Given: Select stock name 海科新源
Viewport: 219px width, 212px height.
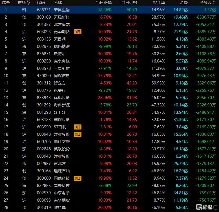Looking at the screenshot, I should (x=62, y=105).
